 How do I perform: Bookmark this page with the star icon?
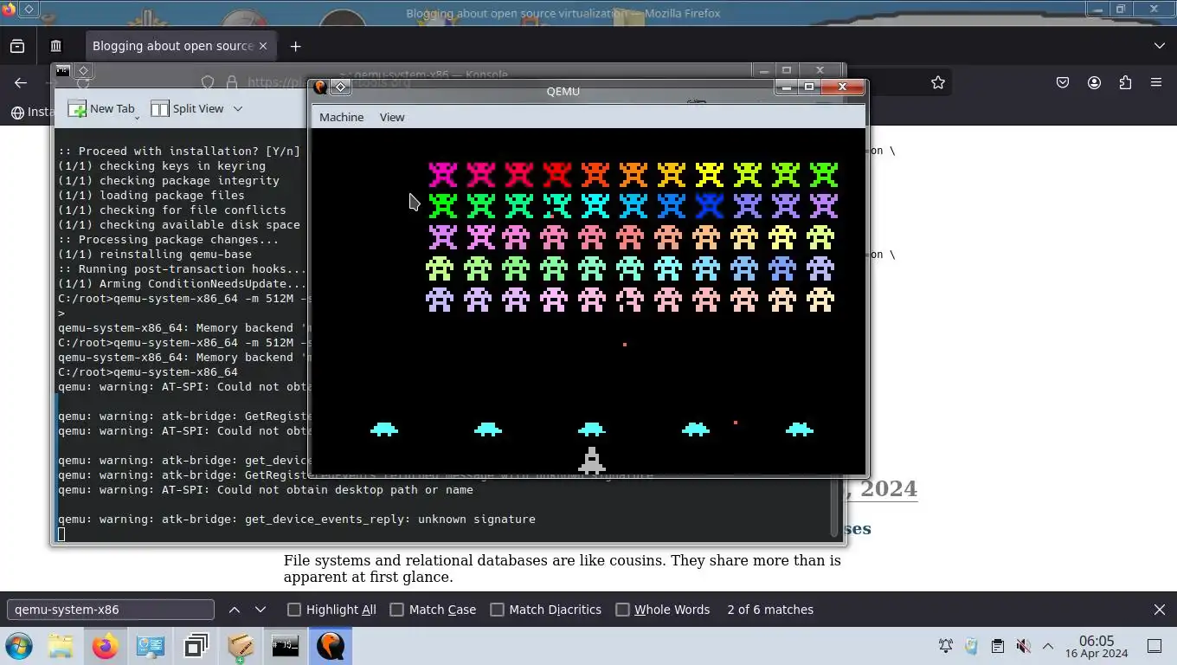938,83
